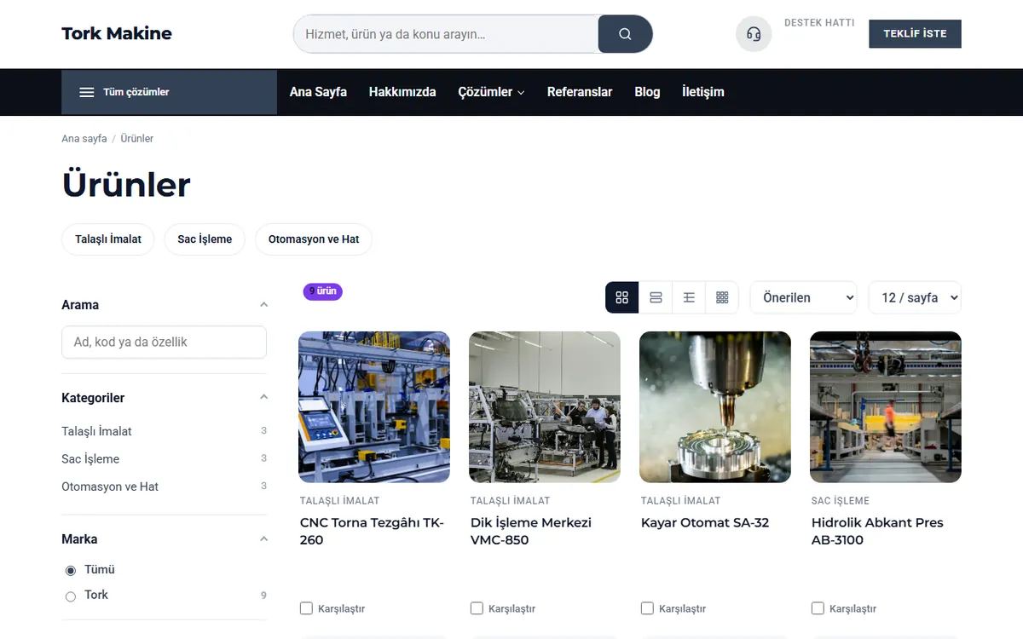Viewport: 1023px width, 639px height.
Task: Open Kayar Otomat SA-32 product image
Action: coord(715,407)
